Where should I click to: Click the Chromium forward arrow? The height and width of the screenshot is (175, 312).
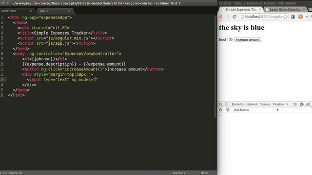(x=228, y=17)
